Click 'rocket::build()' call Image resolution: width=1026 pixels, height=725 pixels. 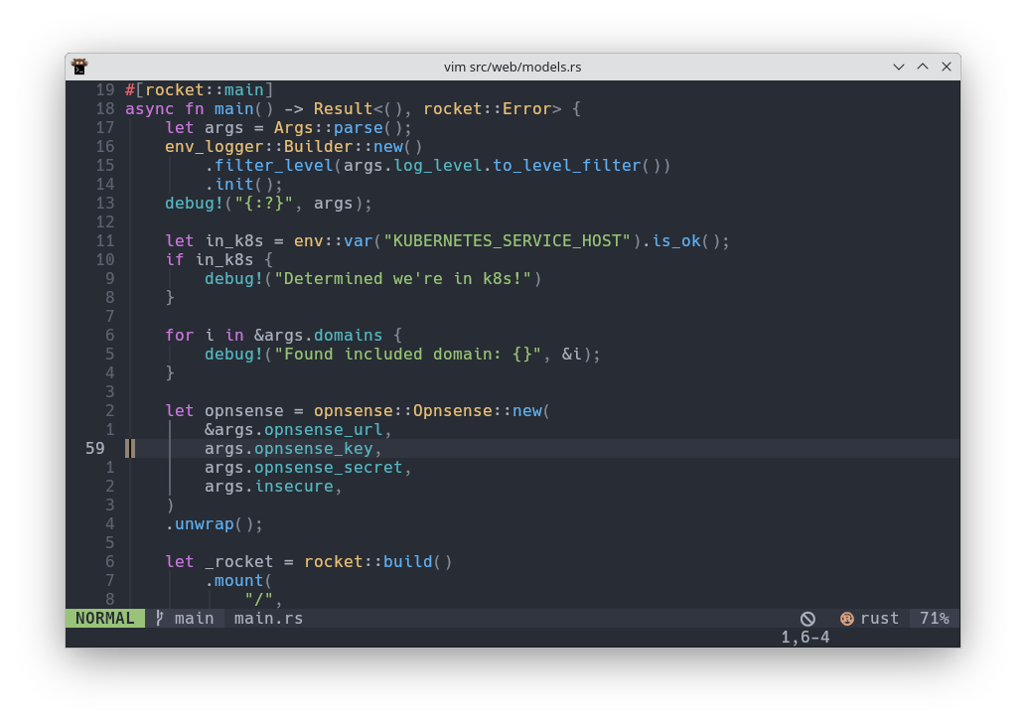click(377, 562)
